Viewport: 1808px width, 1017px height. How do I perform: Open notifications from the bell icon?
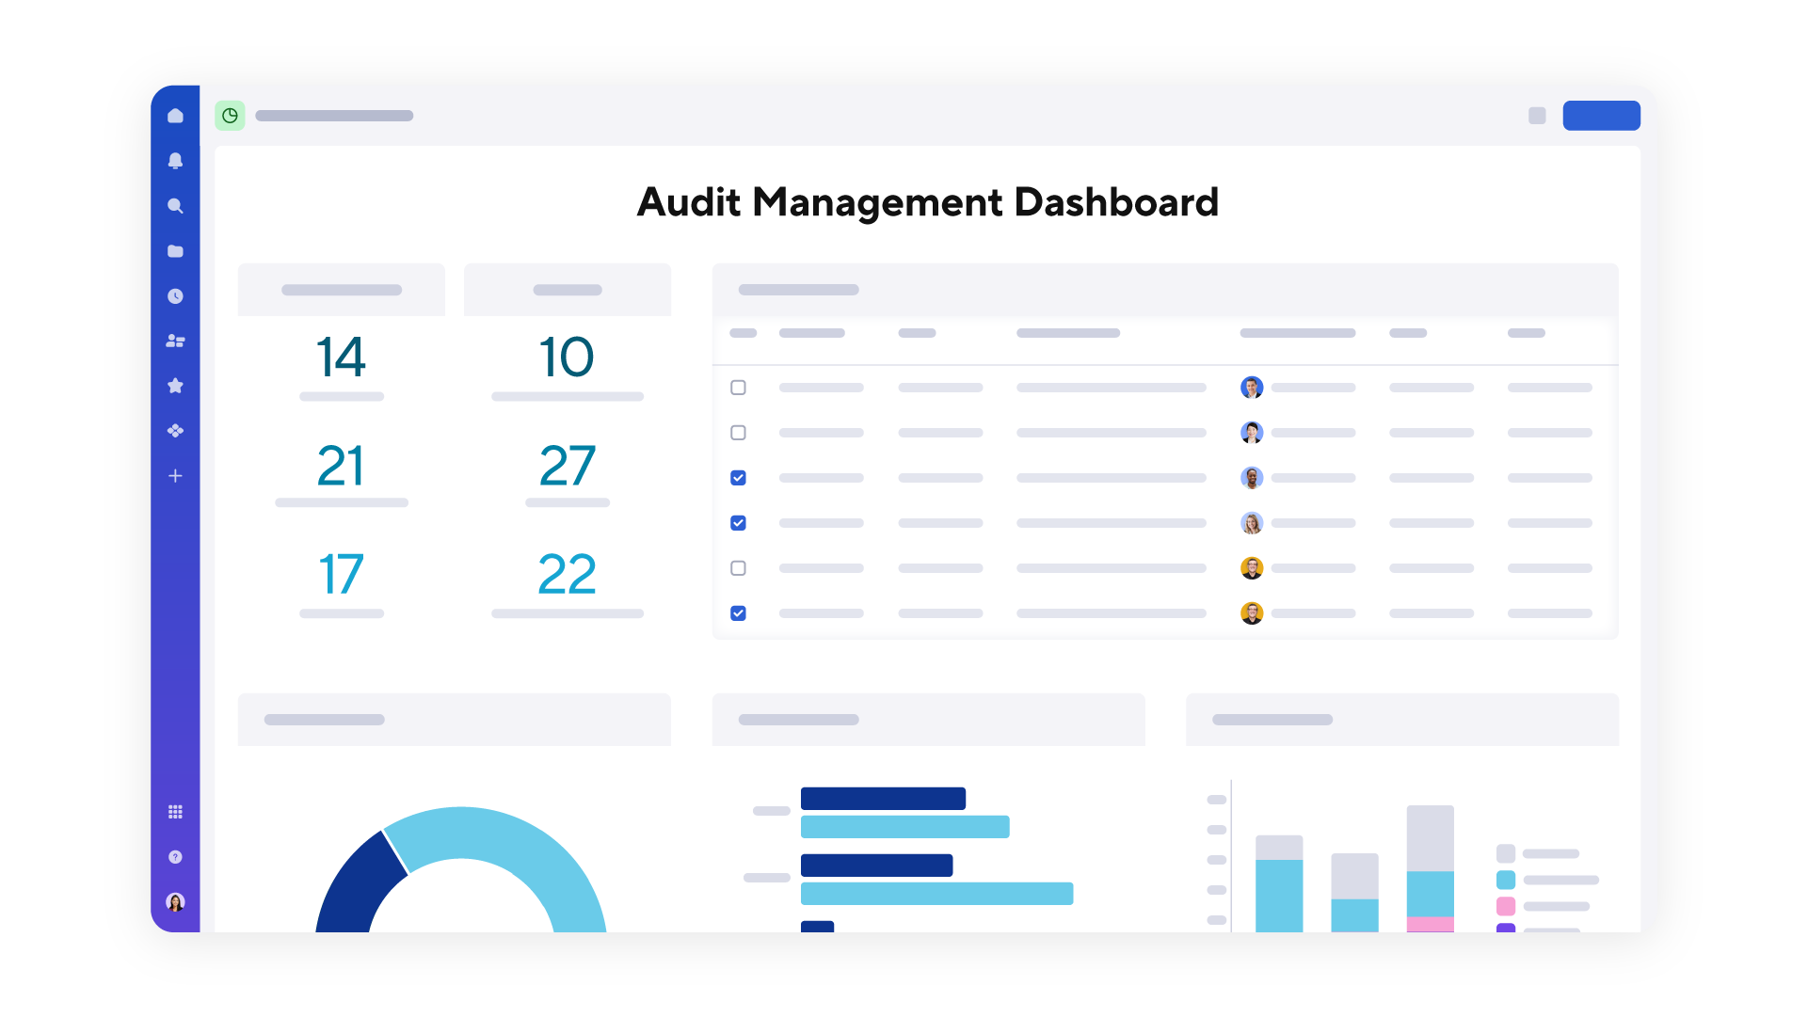(175, 161)
